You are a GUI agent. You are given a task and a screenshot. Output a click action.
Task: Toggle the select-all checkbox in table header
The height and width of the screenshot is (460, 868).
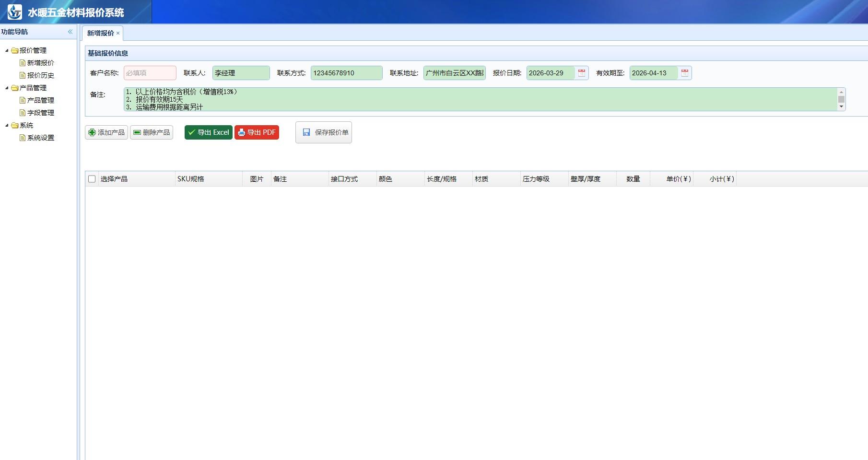click(92, 179)
